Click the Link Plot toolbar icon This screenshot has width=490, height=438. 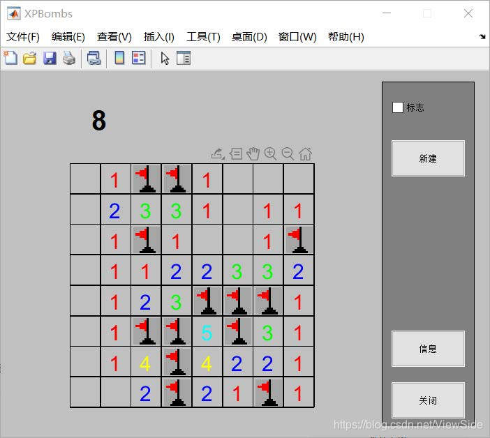[x=94, y=58]
